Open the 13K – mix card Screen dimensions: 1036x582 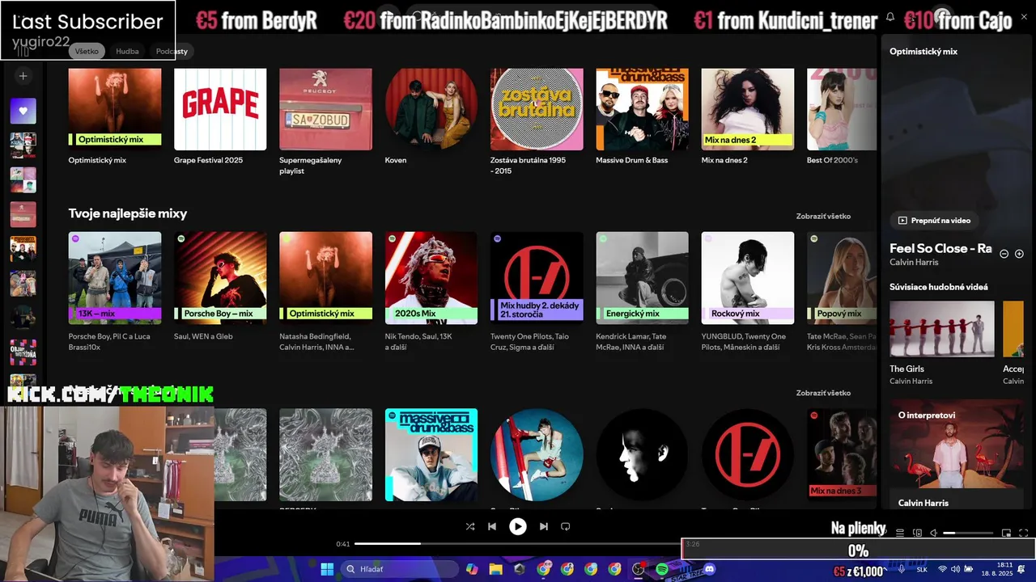[115, 291]
